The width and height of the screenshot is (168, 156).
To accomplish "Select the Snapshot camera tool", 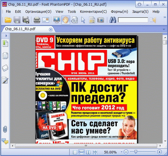I will 100,20.
